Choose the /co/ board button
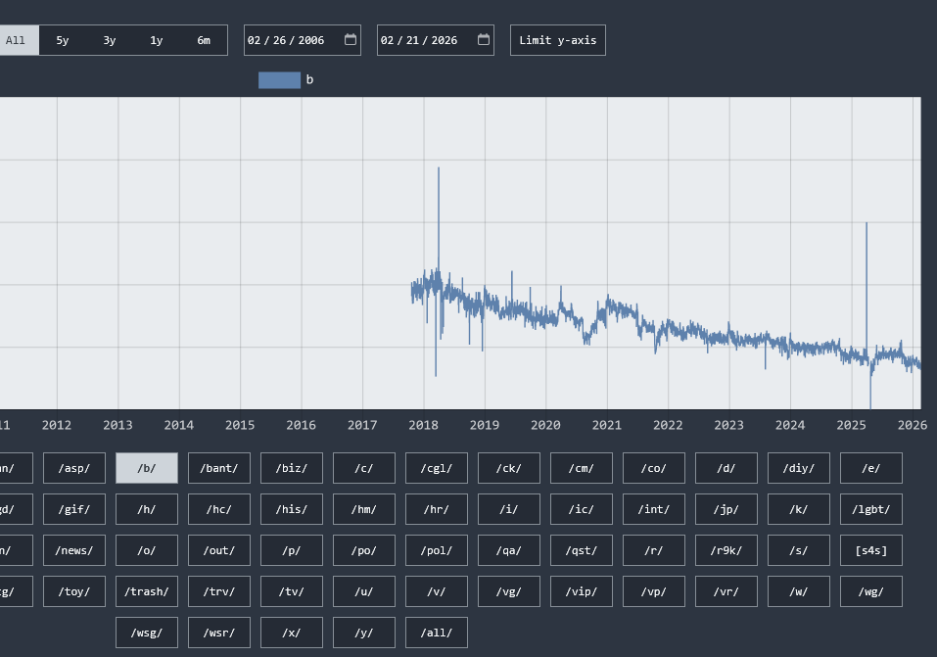Image resolution: width=937 pixels, height=657 pixels. (x=654, y=468)
